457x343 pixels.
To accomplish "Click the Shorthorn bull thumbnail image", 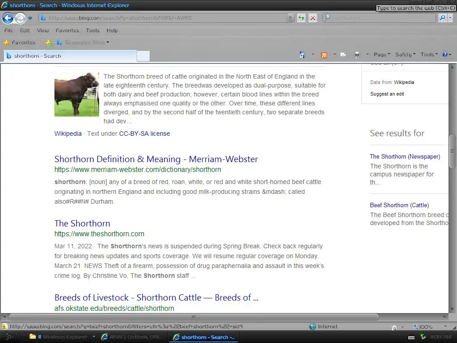I will tap(77, 94).
